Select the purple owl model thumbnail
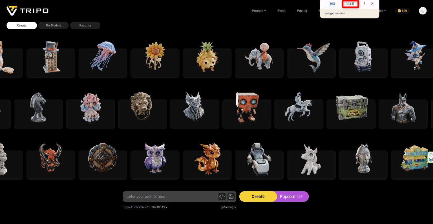The image size is (433, 224). (155, 158)
